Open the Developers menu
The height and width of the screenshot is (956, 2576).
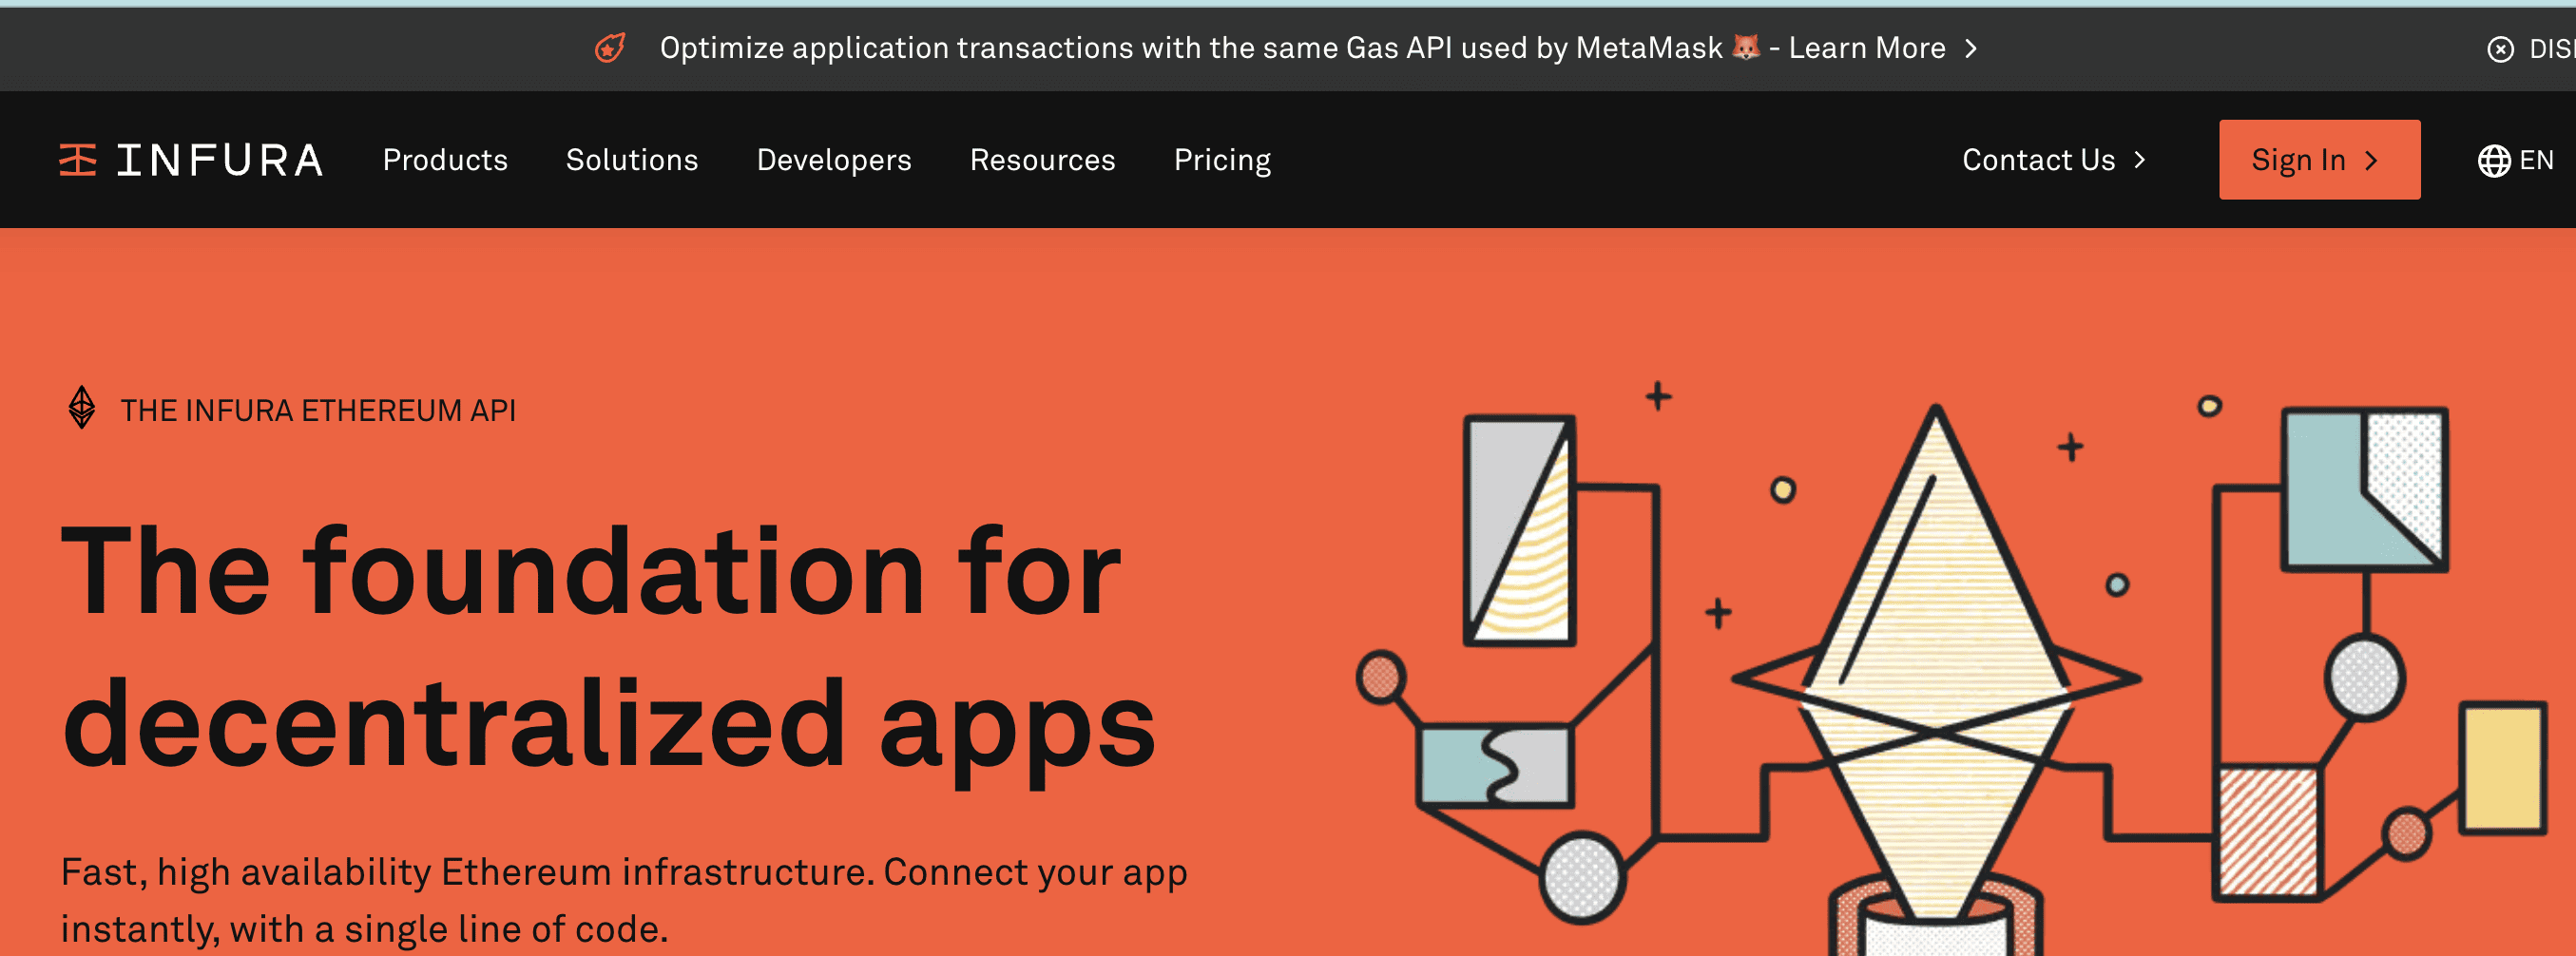(834, 160)
